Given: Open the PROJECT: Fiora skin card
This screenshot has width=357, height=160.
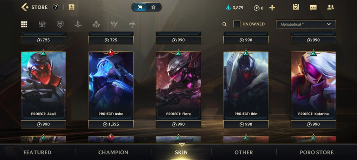Looking at the screenshot, I should [178, 85].
